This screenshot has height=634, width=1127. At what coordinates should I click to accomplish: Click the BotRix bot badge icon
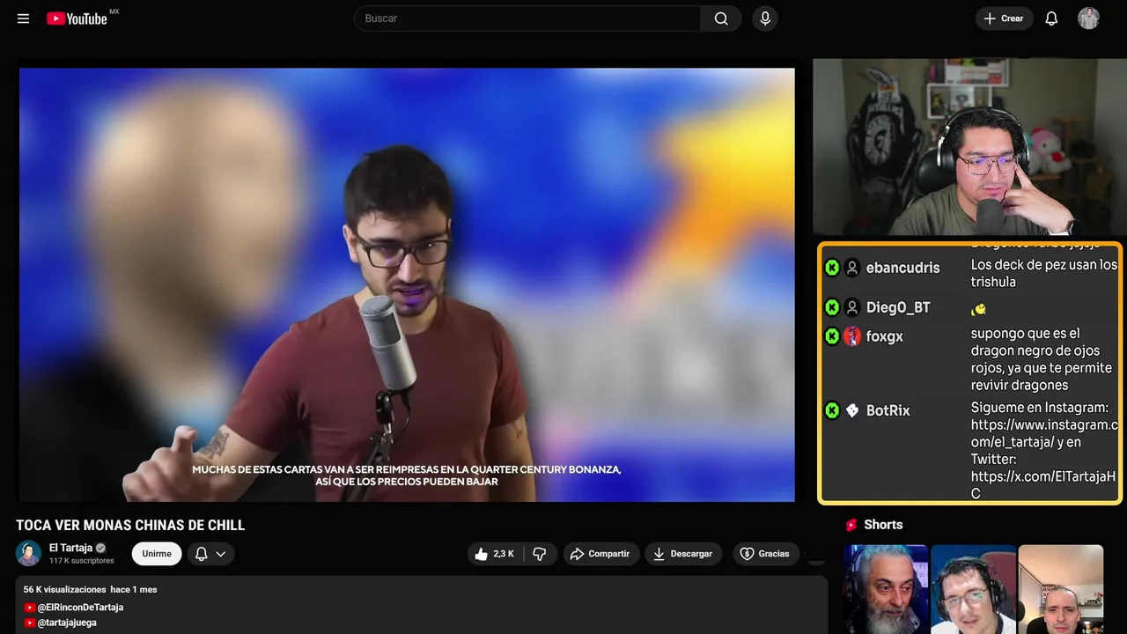coord(852,410)
